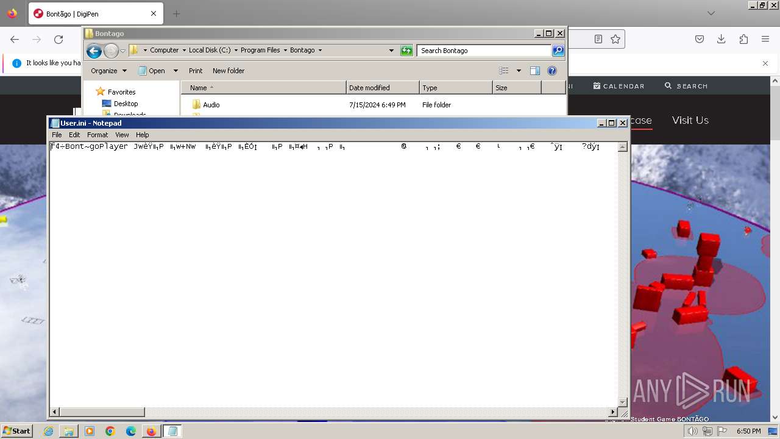Change Explorer view icon
This screenshot has width=780, height=439.
click(x=504, y=71)
